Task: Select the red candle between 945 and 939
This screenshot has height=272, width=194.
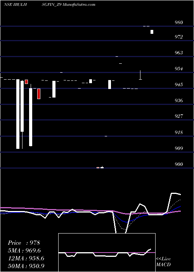Action: coord(39,94)
